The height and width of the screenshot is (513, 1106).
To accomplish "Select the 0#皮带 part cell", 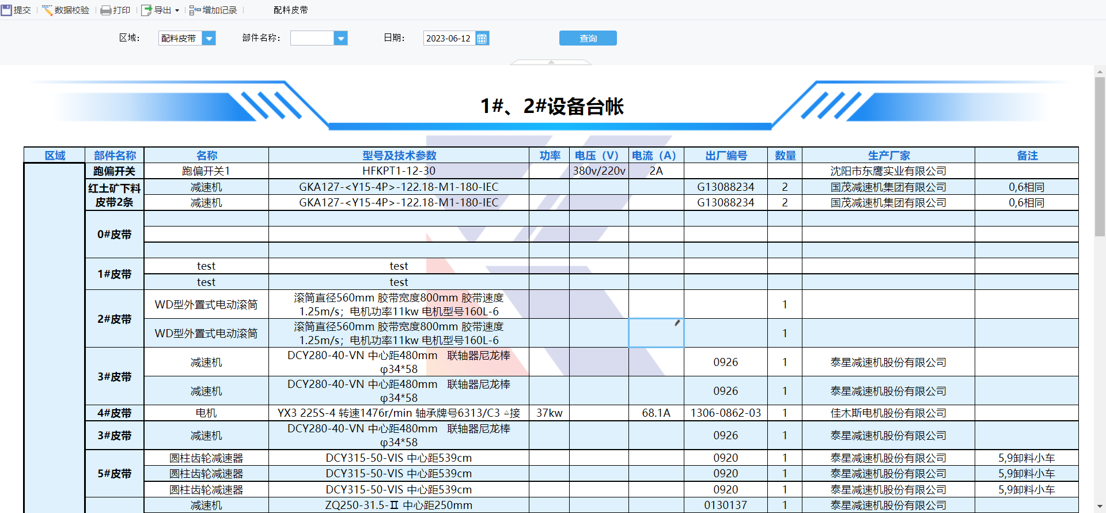I will (x=115, y=234).
